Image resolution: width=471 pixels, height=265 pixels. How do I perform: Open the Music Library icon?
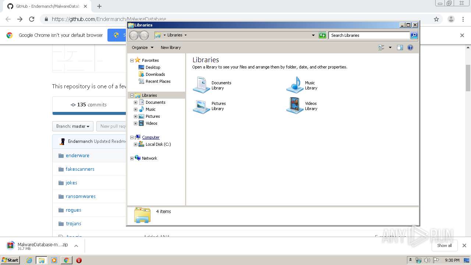pyautogui.click(x=295, y=85)
